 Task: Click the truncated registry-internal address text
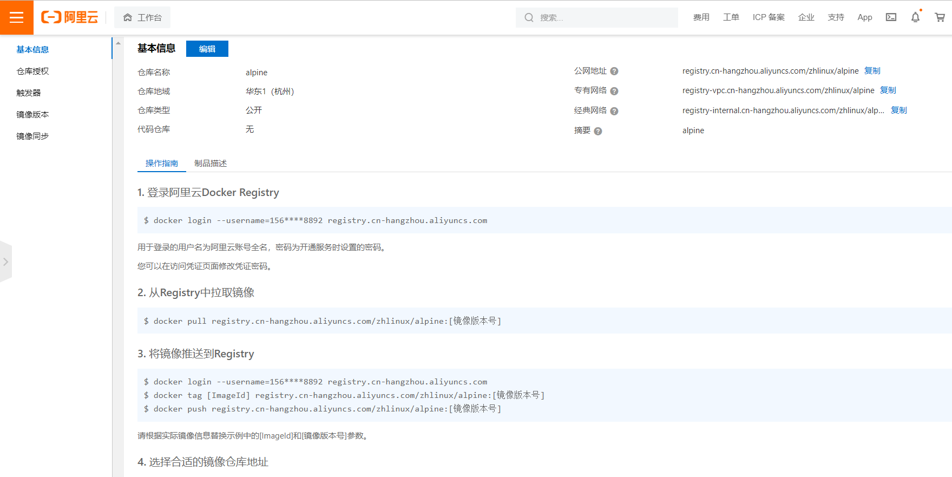pos(783,110)
